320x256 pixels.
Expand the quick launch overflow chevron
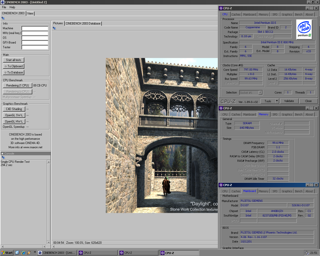[x=35, y=252]
